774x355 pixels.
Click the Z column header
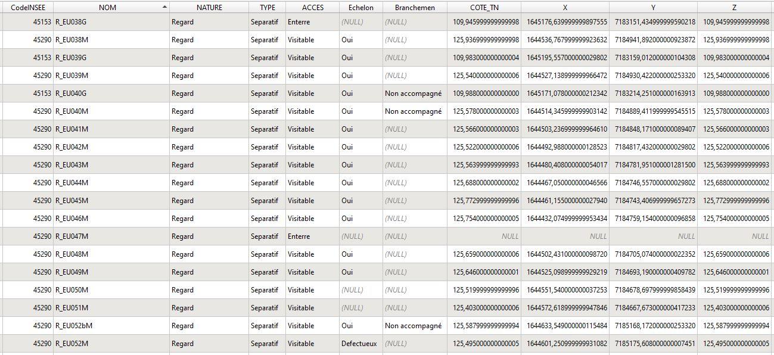[735, 7]
